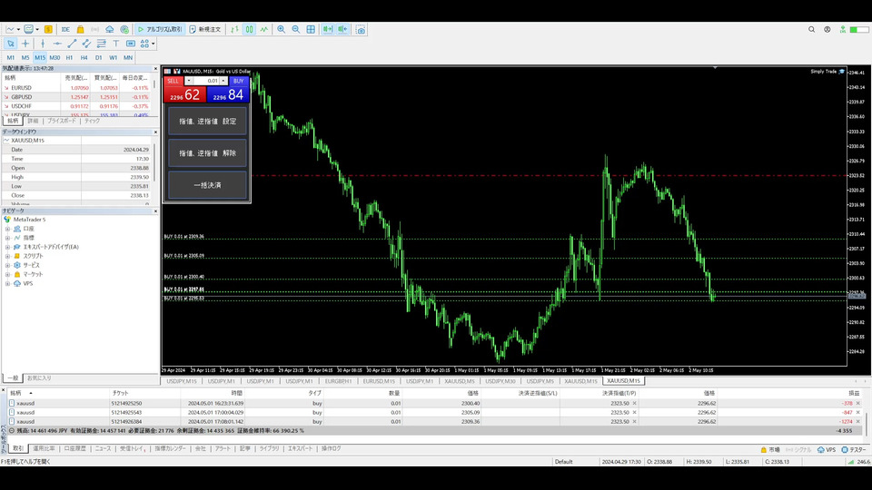
Task: Select the cursor arrow tool
Action: (11, 44)
